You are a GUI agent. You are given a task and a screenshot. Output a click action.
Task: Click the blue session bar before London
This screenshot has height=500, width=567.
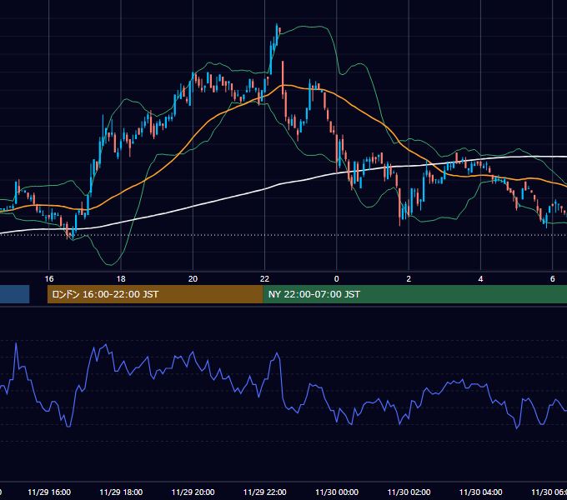[14, 294]
